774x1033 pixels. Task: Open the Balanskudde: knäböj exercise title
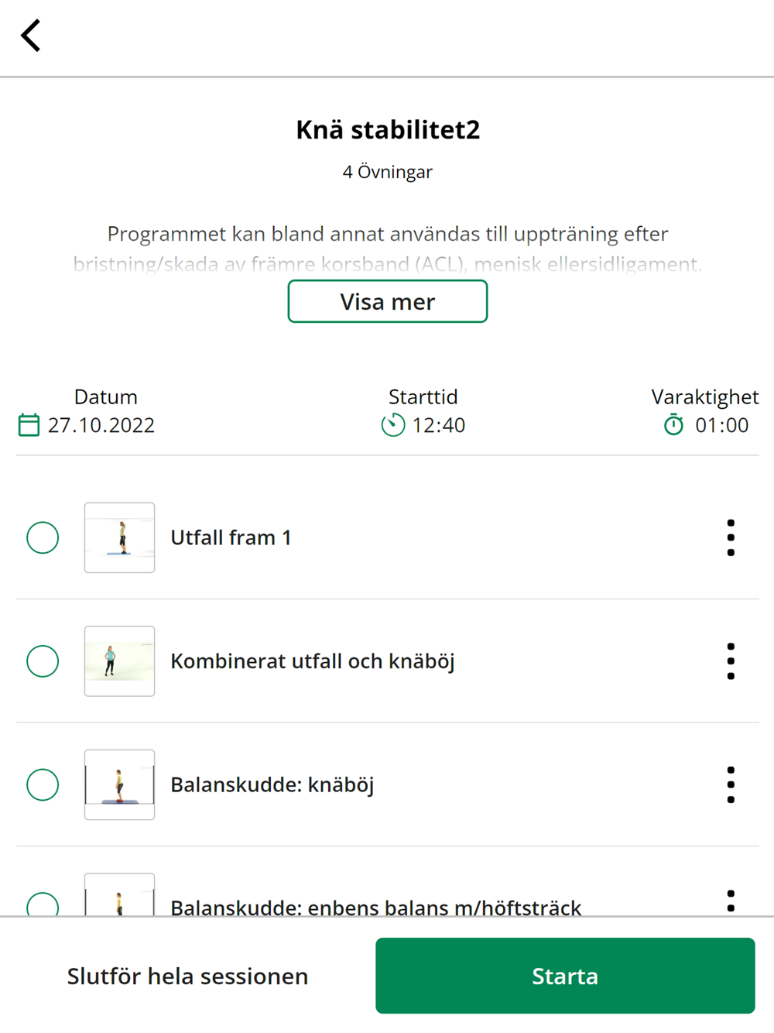(x=272, y=784)
